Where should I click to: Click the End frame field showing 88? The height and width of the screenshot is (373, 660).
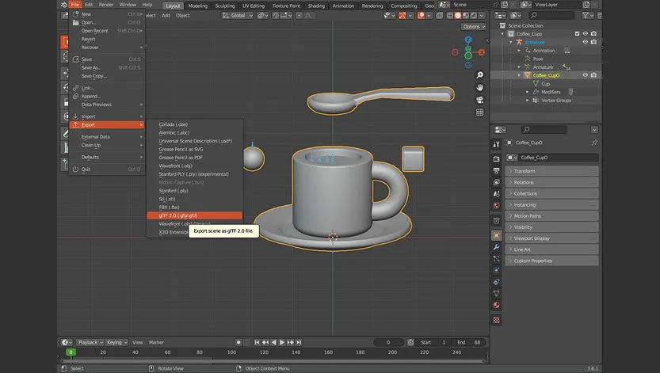469,342
